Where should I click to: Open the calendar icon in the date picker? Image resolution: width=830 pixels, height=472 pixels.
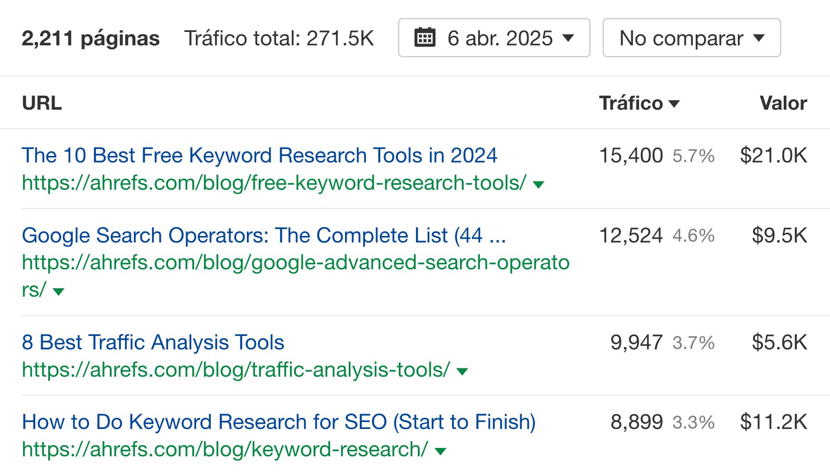tap(425, 38)
